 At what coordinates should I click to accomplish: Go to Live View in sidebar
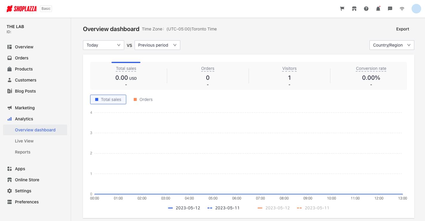24,141
